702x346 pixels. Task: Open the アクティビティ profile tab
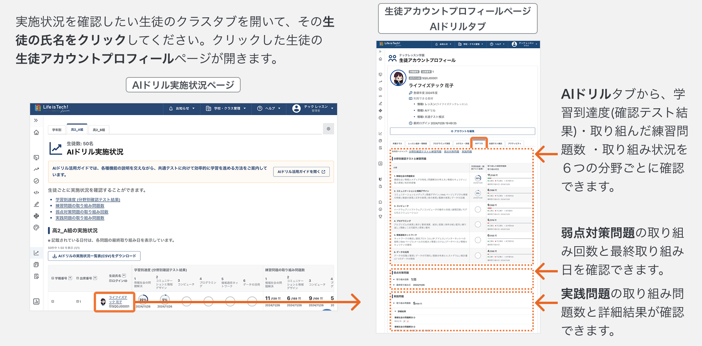(515, 143)
